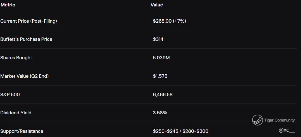Click the $268.00 price value
Image resolution: width=301 pixels, height=137 pixels.
[162, 21]
